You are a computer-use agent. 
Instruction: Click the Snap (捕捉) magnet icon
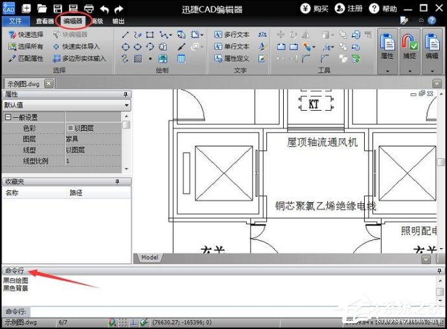click(409, 43)
